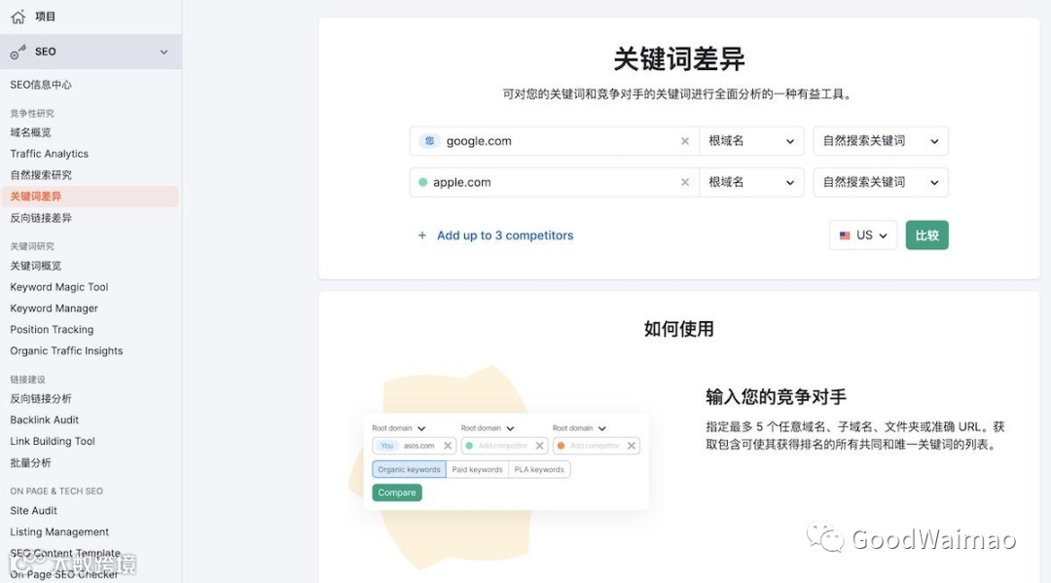Image resolution: width=1051 pixels, height=583 pixels.
Task: Open 项目 in the sidebar
Action: (x=45, y=17)
